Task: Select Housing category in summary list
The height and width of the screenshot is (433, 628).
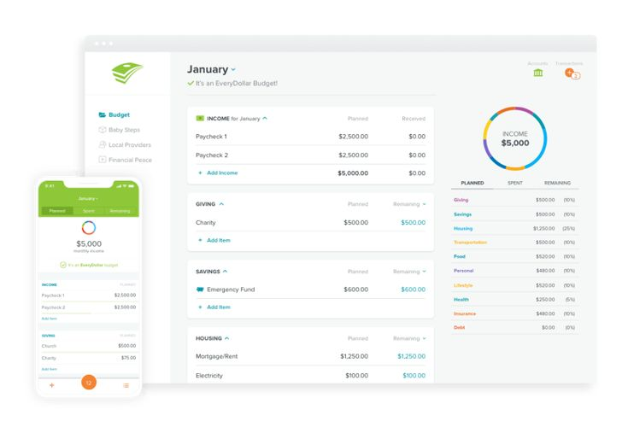Action: (x=463, y=229)
